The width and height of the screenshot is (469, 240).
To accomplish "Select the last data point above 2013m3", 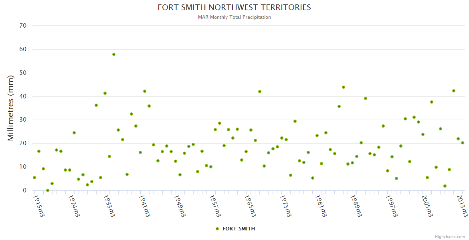I will pos(462,143).
